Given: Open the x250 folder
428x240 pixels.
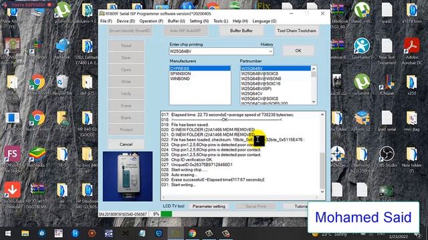Looking at the screenshot, I should coord(412,85).
